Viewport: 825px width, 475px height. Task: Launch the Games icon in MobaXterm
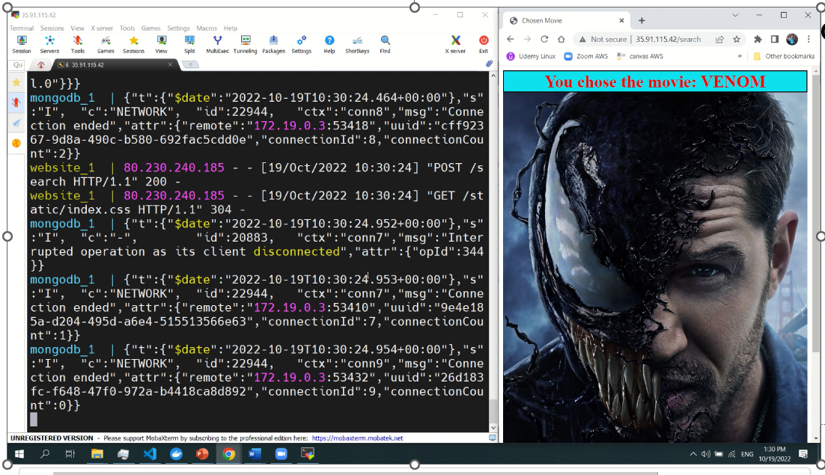[x=107, y=41]
